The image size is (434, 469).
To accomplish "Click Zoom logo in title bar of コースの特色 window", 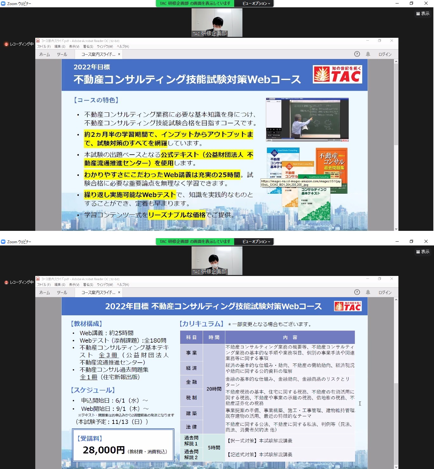I will pyautogui.click(x=3, y=3).
